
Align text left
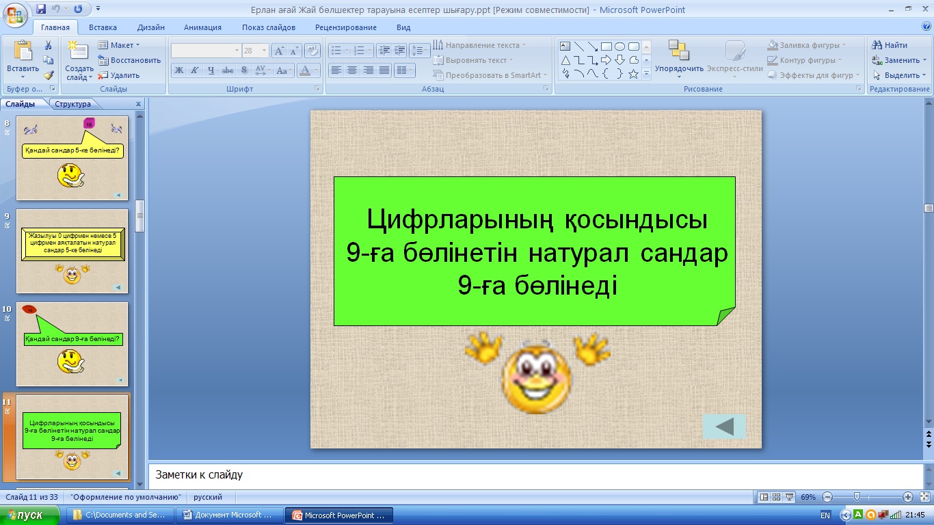pos(336,70)
